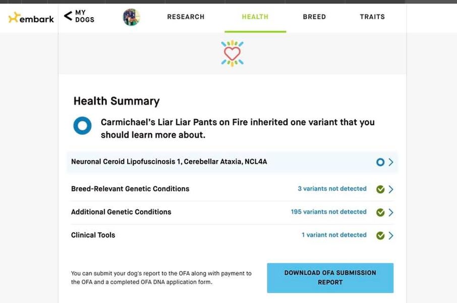
Task: Select the Health tab
Action: (x=255, y=17)
